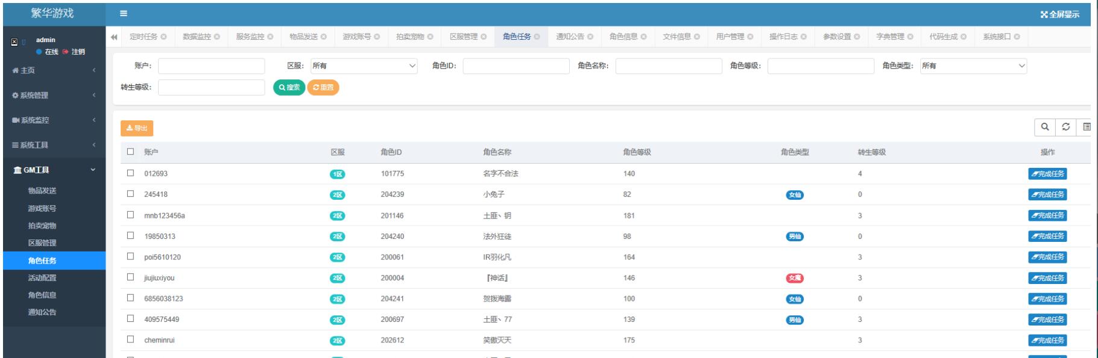
Task: Close the 代码生成 tab via its x icon
Action: 964,37
